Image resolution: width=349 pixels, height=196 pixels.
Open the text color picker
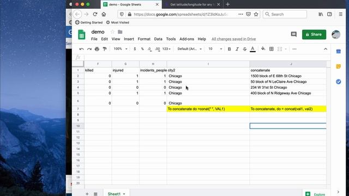coord(252,49)
